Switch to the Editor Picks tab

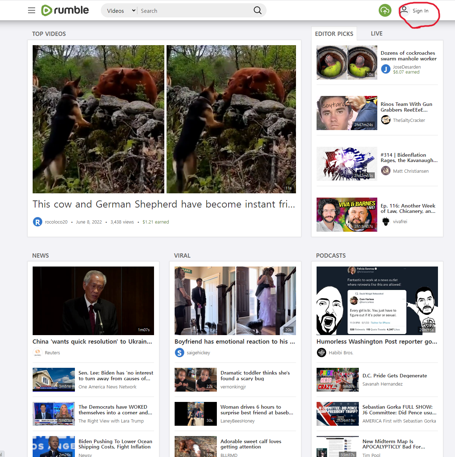(334, 34)
